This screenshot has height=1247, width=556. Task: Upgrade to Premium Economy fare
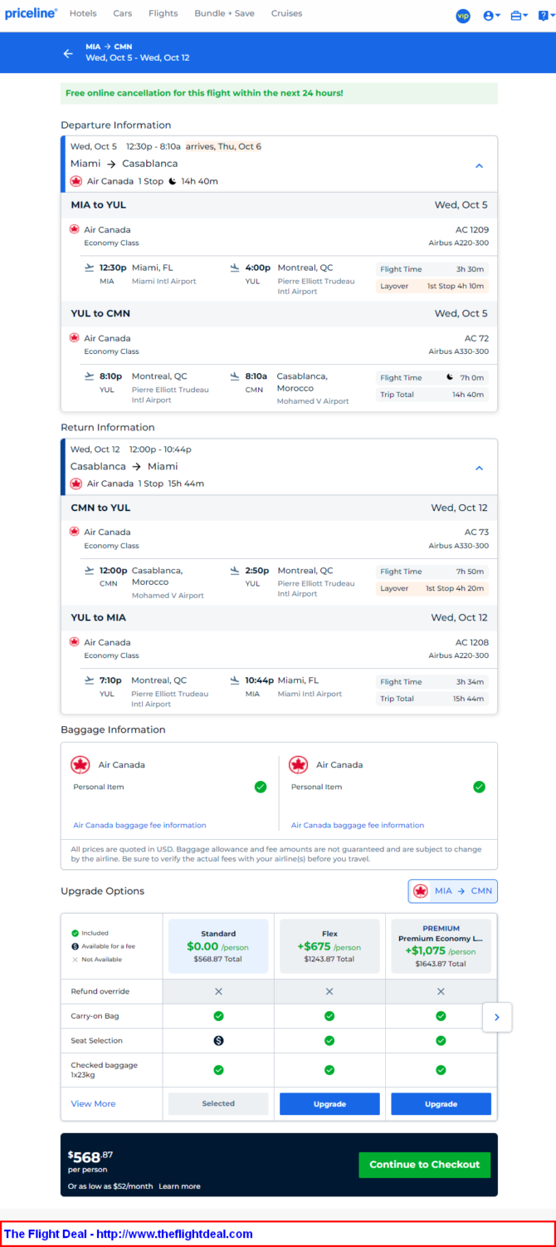[x=441, y=1103]
